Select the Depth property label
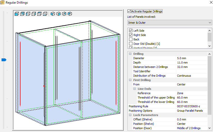Screen dimensions: 213x132 click(x=137, y=63)
